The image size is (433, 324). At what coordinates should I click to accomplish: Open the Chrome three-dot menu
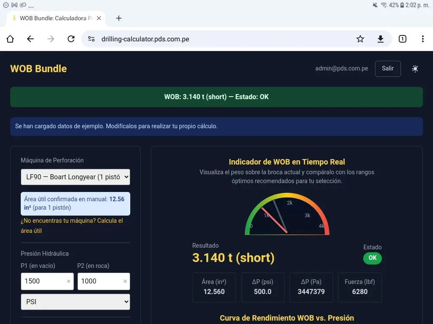tap(422, 39)
